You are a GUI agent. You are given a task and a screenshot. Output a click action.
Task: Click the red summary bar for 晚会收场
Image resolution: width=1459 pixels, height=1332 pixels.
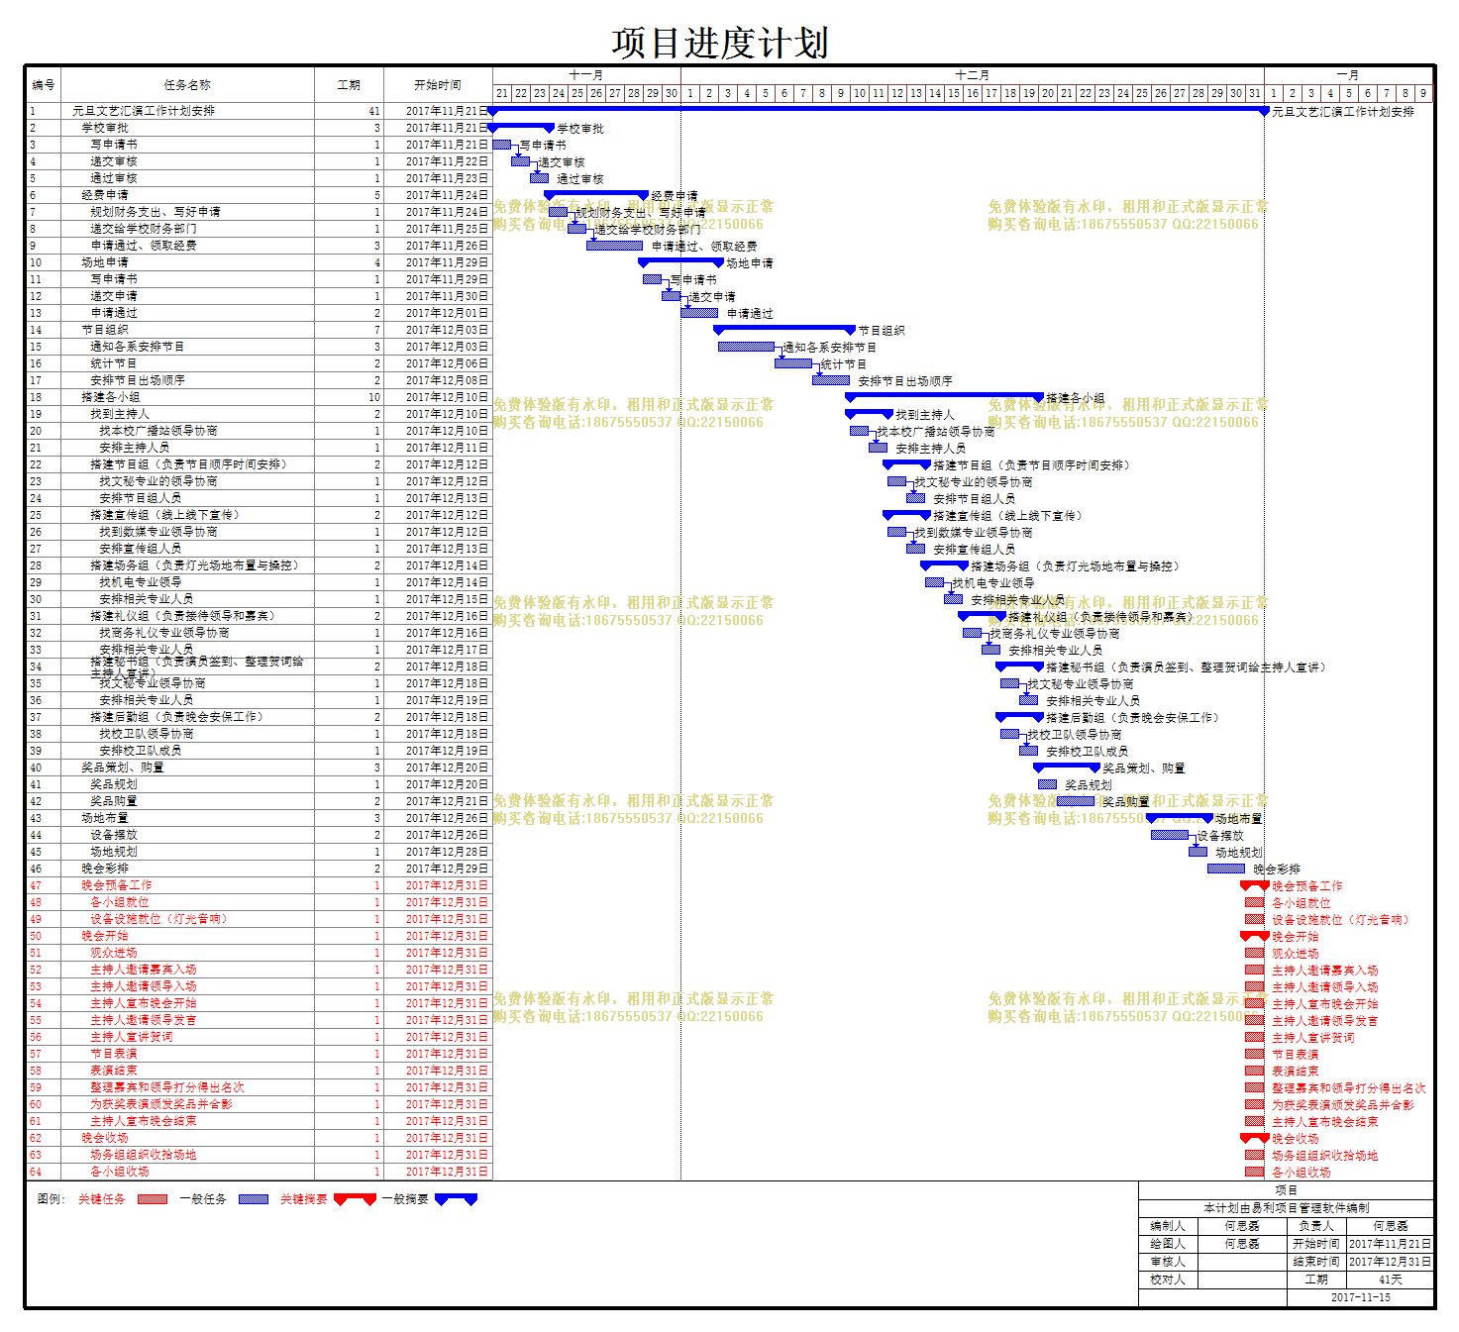(1255, 1138)
